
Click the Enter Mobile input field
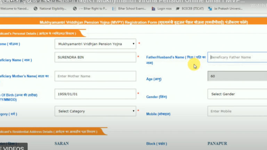click(x=237, y=111)
